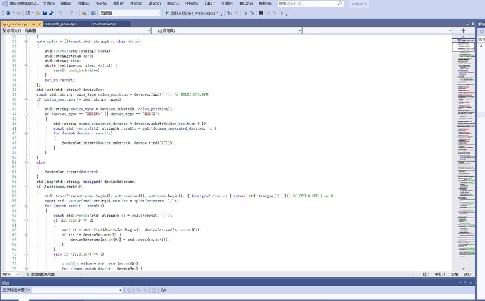
Task: Click the spaces (空格) indent indicator
Action: click(x=454, y=274)
